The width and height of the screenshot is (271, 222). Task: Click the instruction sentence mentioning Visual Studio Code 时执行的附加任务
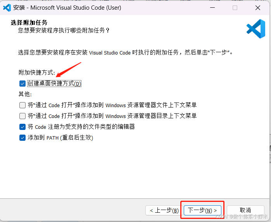(126, 52)
